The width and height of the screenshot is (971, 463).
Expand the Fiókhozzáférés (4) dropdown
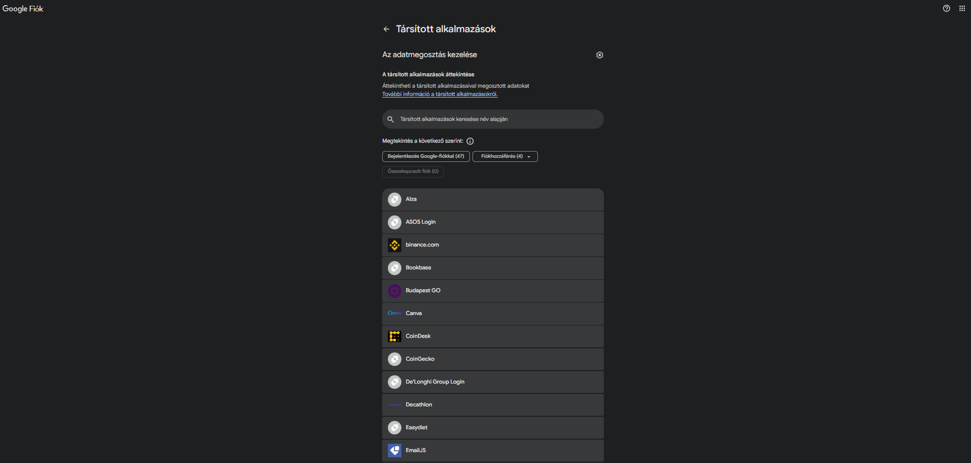click(x=505, y=156)
